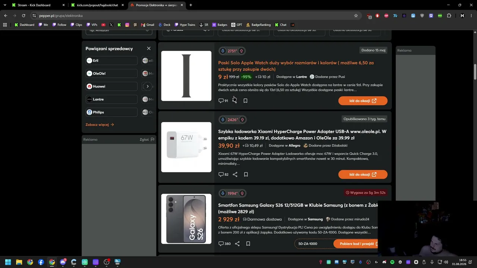
Task: Vote down the Samsung Galaxy S26 deal
Action: (222, 193)
